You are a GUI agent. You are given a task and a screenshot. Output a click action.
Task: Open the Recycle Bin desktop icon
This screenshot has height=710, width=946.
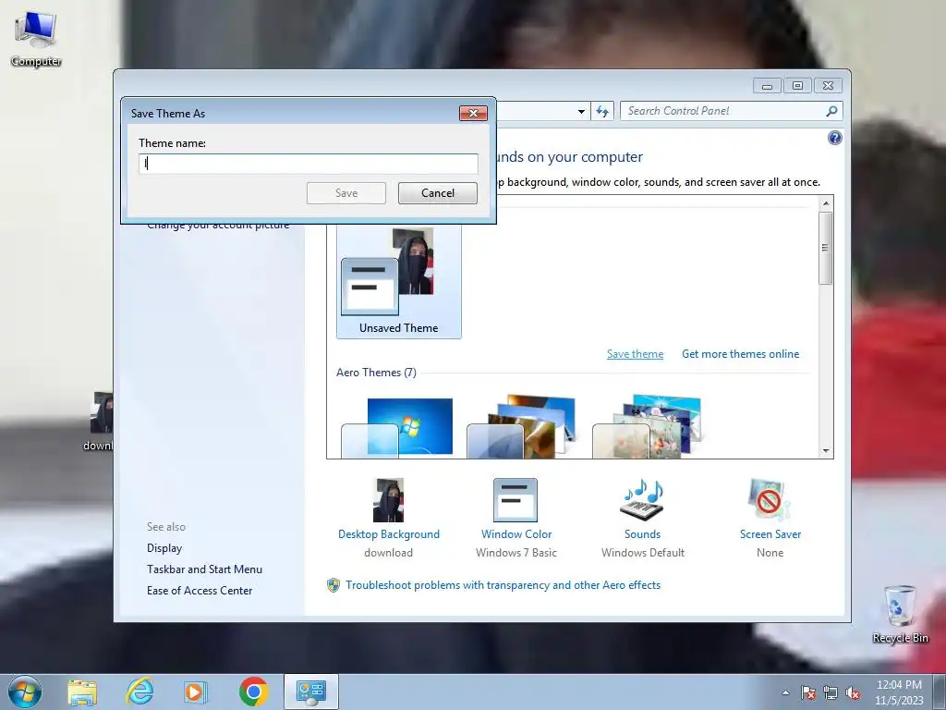tap(900, 614)
